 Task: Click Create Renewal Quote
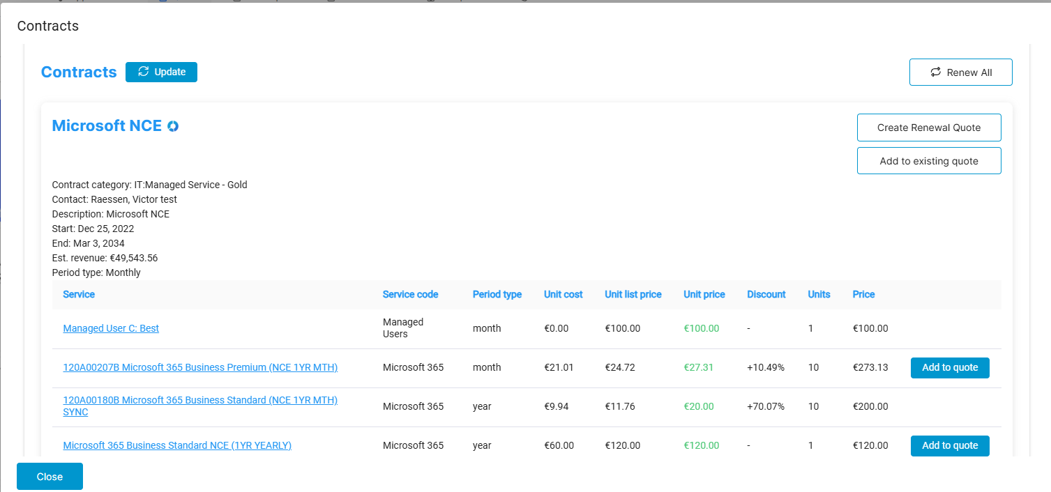(x=929, y=128)
